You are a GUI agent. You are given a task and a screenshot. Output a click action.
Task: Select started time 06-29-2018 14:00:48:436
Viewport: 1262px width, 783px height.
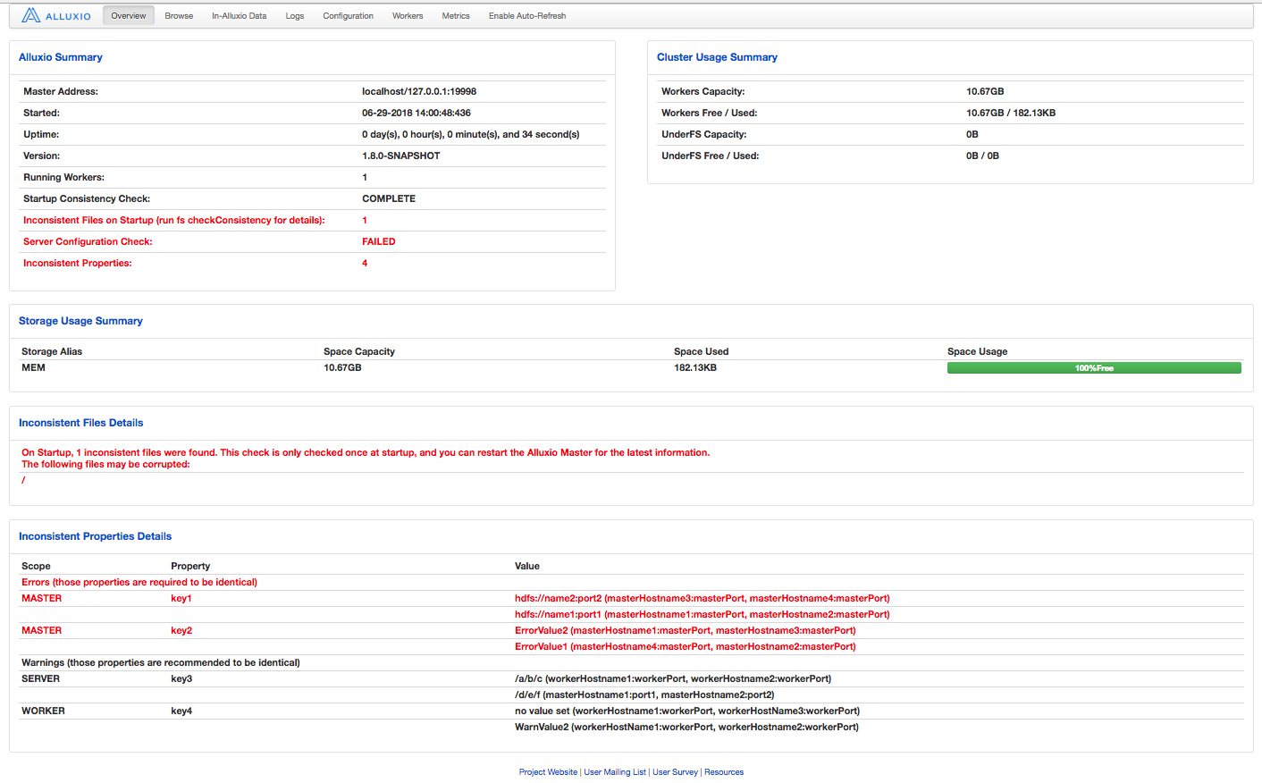pos(416,113)
